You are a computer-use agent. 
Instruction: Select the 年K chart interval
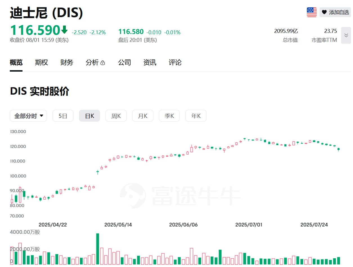[x=196, y=116]
